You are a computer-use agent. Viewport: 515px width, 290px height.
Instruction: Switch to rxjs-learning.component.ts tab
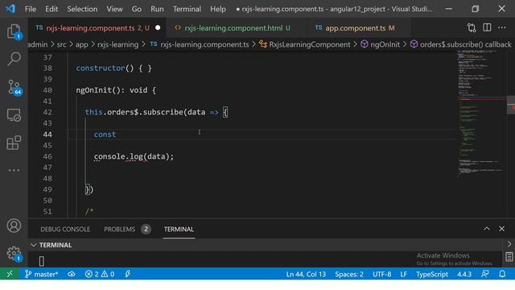pos(97,28)
